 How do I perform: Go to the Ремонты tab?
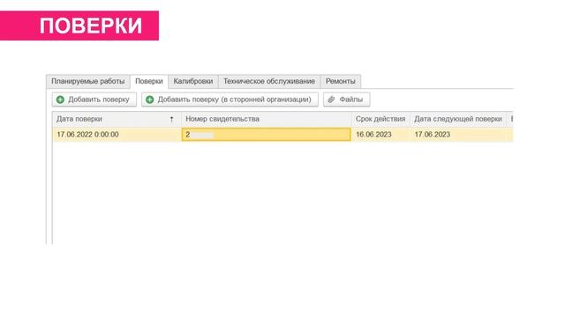[x=341, y=81]
